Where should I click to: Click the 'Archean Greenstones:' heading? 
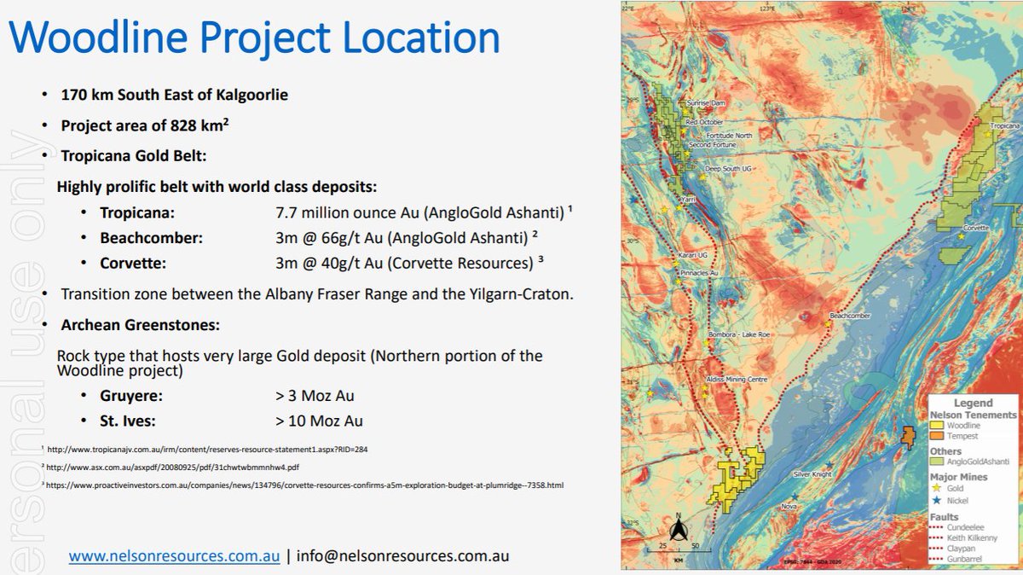pyautogui.click(x=140, y=325)
